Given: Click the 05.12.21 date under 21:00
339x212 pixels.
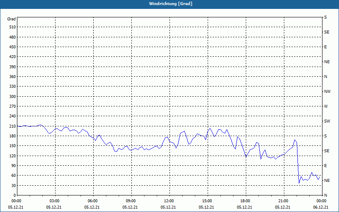Looking at the screenshot, I should [282, 207].
